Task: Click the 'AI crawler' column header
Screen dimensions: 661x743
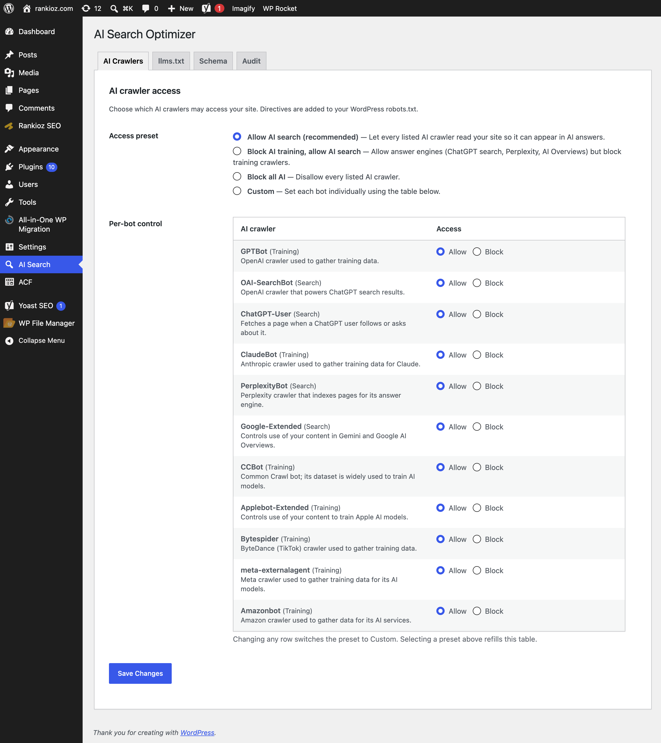Action: tap(258, 229)
